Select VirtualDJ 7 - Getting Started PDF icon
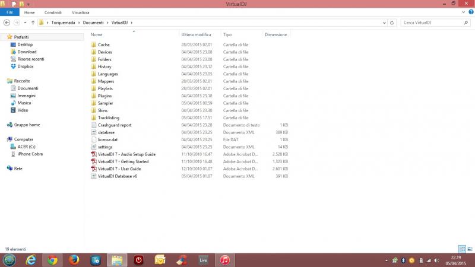Image resolution: width=475 pixels, height=267 pixels. (94, 161)
